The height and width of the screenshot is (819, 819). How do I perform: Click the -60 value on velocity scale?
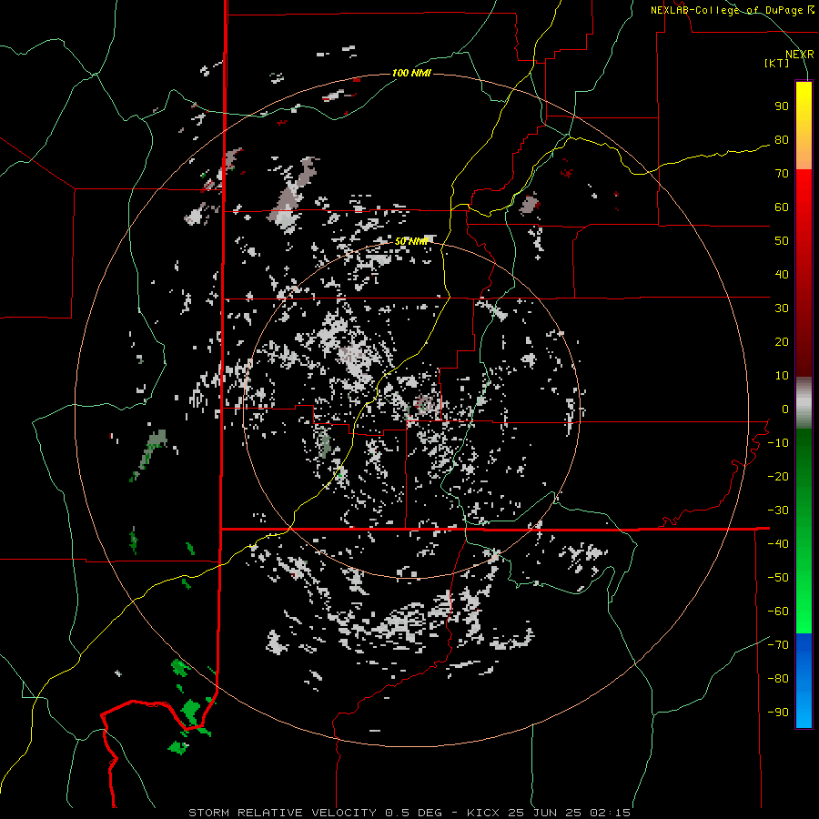[778, 612]
